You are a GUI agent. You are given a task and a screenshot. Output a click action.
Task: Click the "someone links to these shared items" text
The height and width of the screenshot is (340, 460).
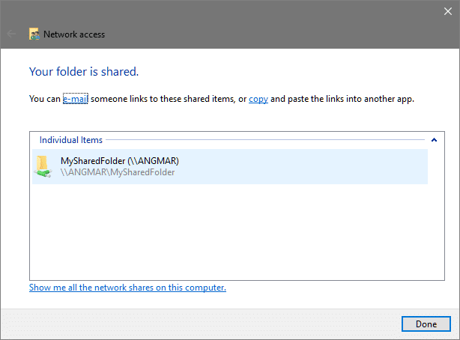pos(163,99)
